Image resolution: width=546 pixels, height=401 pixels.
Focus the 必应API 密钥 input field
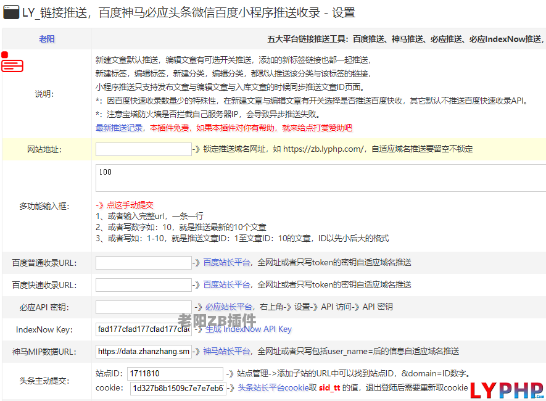coord(144,307)
